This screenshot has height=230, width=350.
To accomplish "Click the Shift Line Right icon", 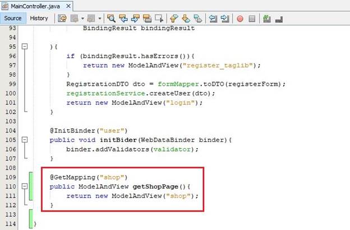I will click(225, 19).
